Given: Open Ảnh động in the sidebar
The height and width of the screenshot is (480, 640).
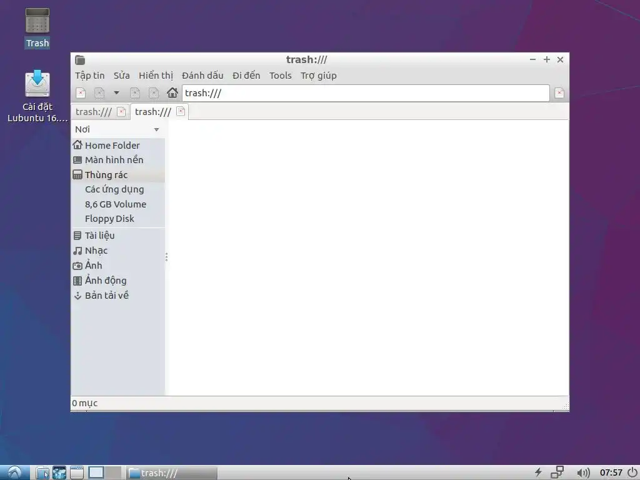Looking at the screenshot, I should (118, 281).
